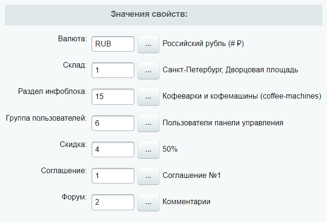The height and width of the screenshot is (222, 327).
Task: Click into the Группа пользователей input
Action: 113,123
